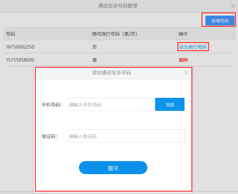The image size is (238, 194).
Task: Click the 发送 button
Action: (x=170, y=104)
